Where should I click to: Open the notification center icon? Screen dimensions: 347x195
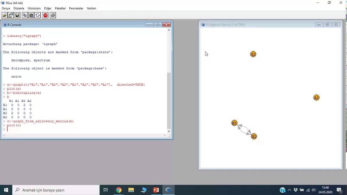339,190
